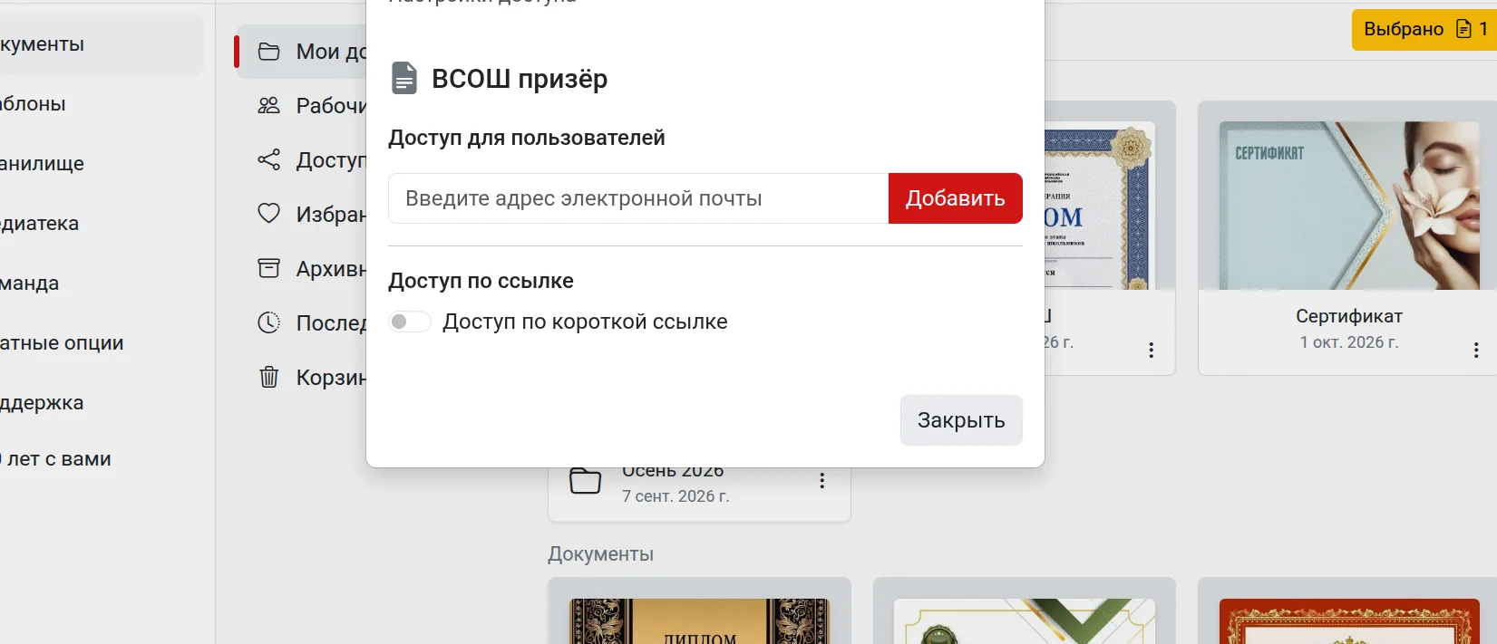Click the date 1 окт. 2026 г.

[x=1349, y=342]
